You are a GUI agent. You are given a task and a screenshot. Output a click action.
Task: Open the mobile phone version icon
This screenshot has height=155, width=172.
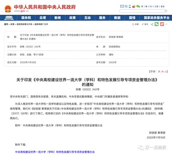(130, 6)
